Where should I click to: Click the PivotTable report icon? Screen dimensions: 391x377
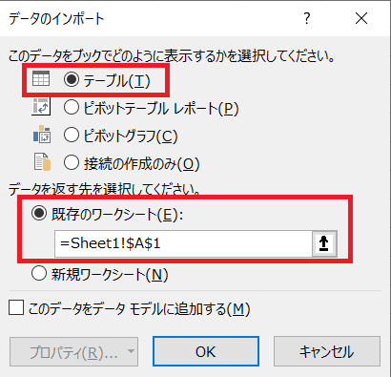tap(41, 107)
